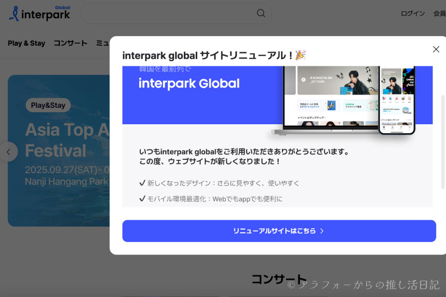446x297 pixels.
Task: Click the phone mockup in the promo
Action: (397, 100)
